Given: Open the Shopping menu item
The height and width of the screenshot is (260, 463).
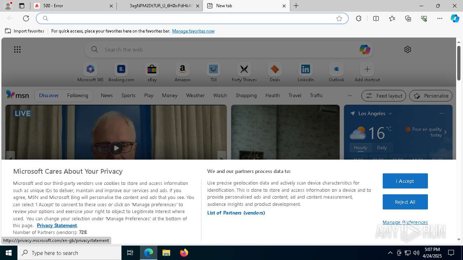Looking at the screenshot, I should [246, 95].
